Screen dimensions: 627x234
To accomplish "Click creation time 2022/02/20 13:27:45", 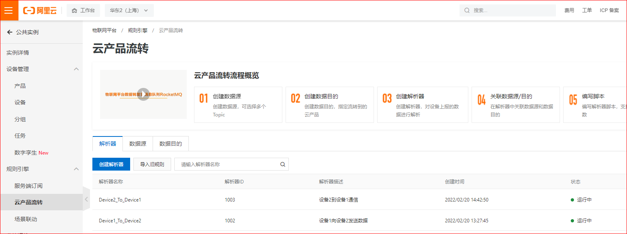I will [x=467, y=220].
